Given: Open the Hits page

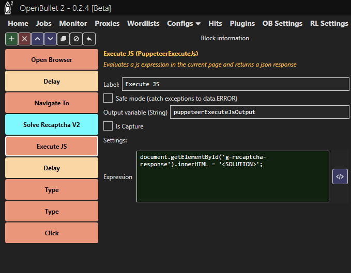Looking at the screenshot, I should click(x=215, y=23).
